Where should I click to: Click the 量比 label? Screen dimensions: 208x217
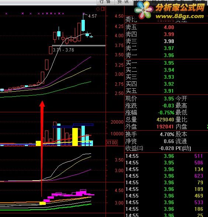[181, 120]
